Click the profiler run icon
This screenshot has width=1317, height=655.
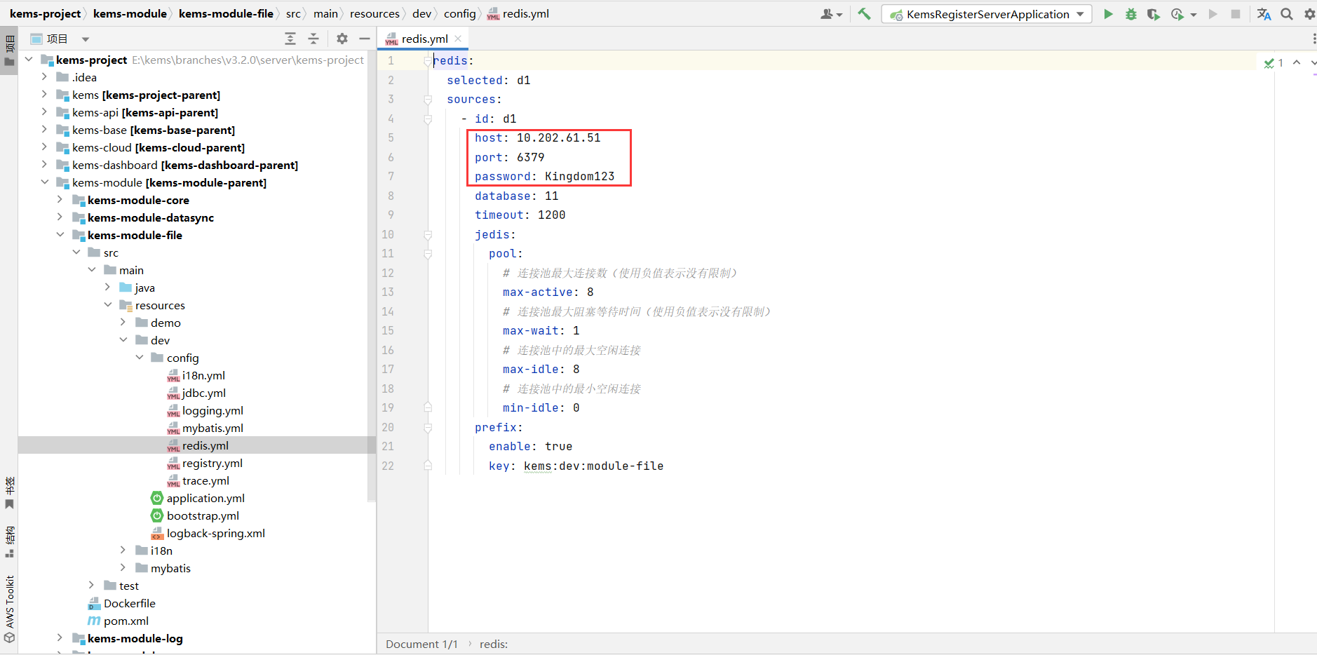(x=1177, y=14)
